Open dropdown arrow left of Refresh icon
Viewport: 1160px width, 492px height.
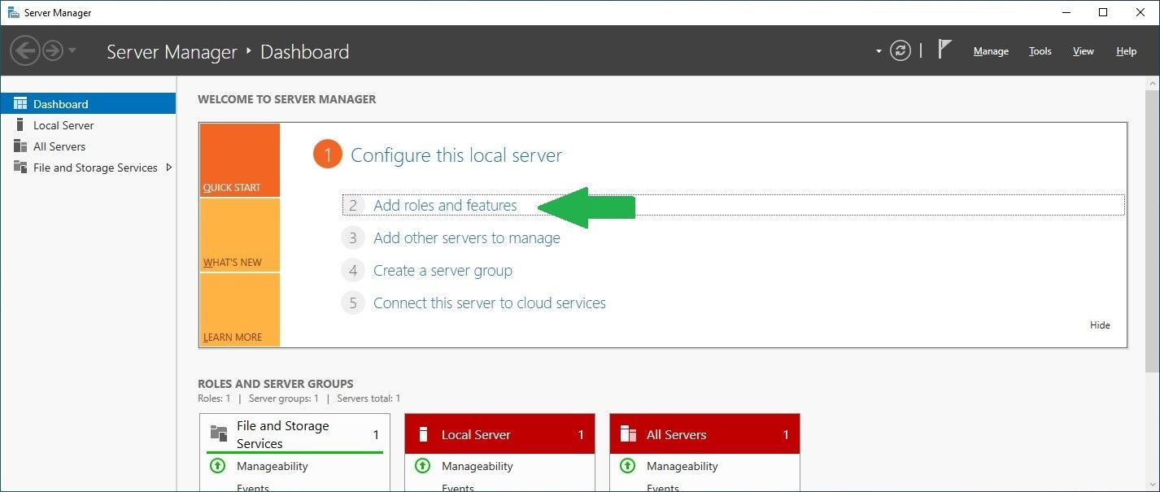tap(879, 51)
